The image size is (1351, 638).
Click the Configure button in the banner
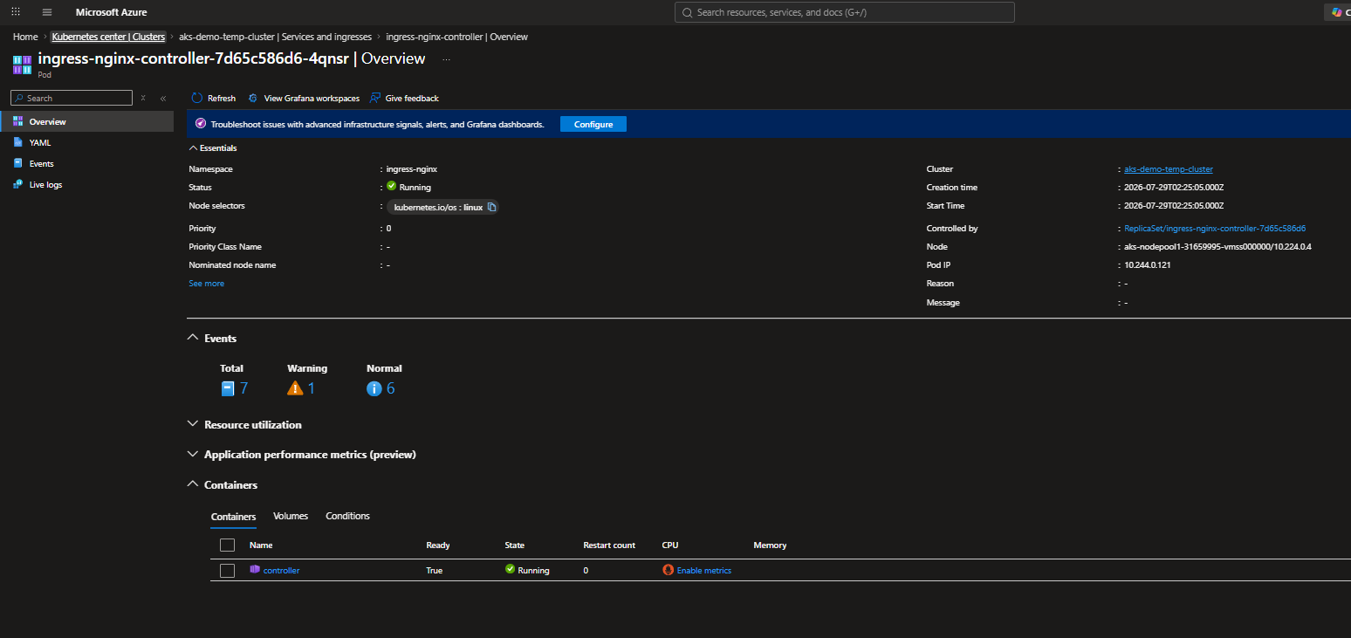pos(593,124)
